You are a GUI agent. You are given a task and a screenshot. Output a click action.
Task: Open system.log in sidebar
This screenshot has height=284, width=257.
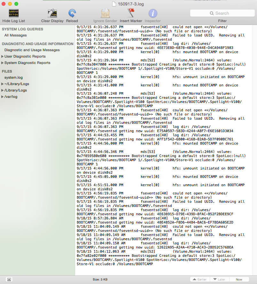[x=13, y=77]
